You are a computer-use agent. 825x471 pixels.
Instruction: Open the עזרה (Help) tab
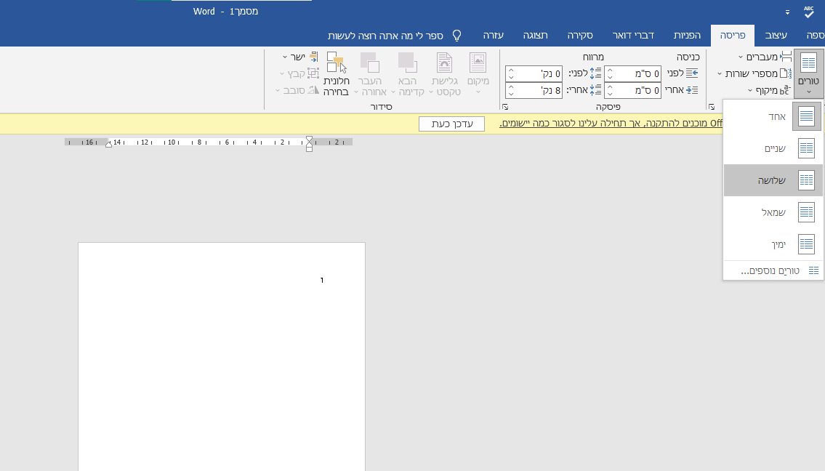coord(494,36)
